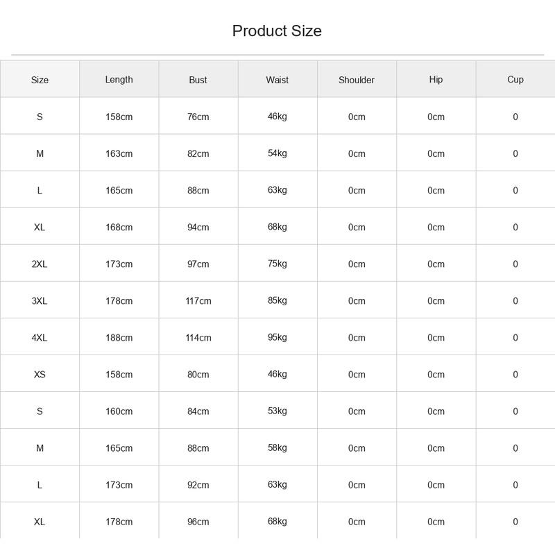
Task: Click the 76cm bust value
Action: pyautogui.click(x=198, y=117)
